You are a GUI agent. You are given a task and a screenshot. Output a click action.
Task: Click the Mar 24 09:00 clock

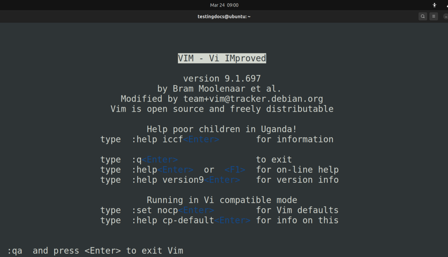point(224,5)
